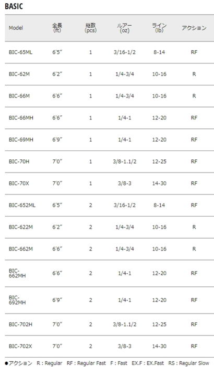Click the アクション column header
Image resolution: width=214 pixels, height=367 pixels.
pos(194,28)
